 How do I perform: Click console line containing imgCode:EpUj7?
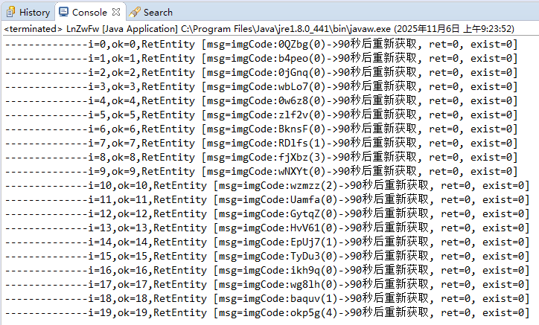pos(267,242)
